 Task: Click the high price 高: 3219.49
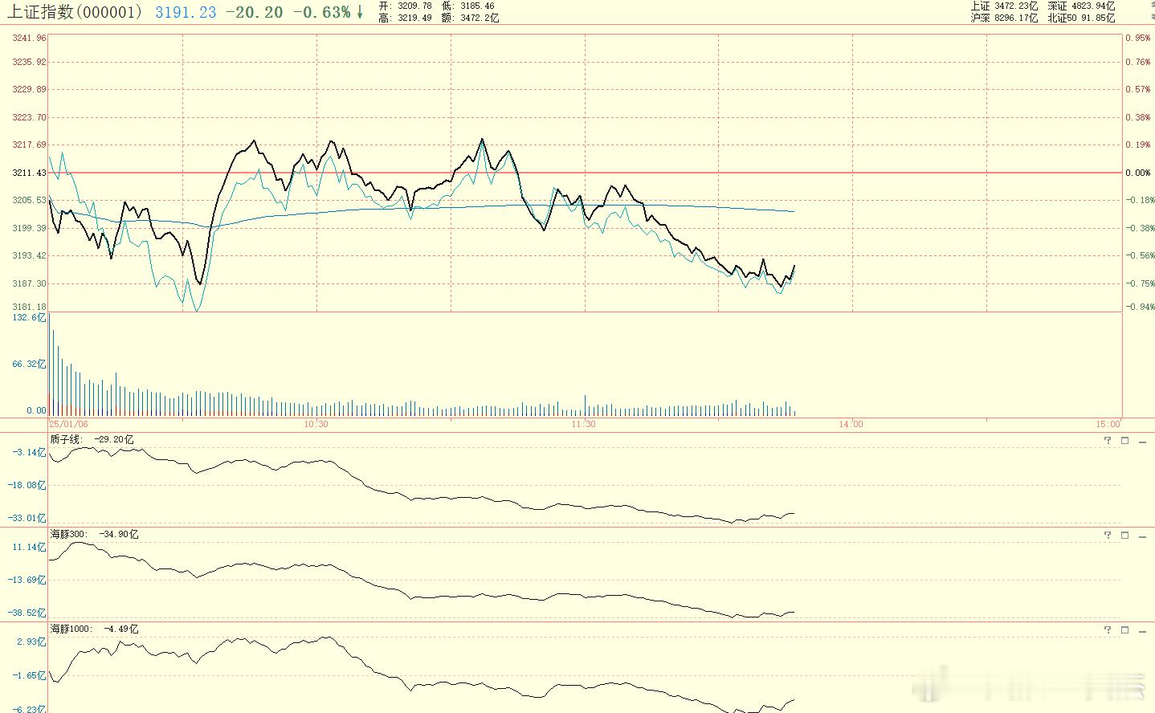405,18
